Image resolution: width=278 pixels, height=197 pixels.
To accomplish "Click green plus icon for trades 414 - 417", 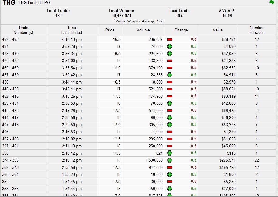I will (x=170, y=117).
